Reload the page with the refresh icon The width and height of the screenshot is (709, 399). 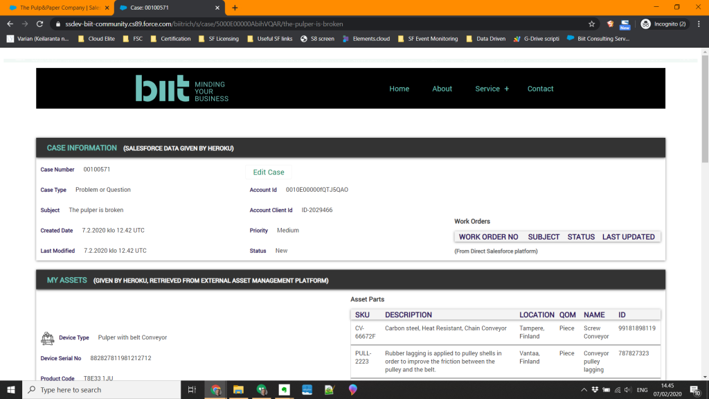pyautogui.click(x=39, y=24)
